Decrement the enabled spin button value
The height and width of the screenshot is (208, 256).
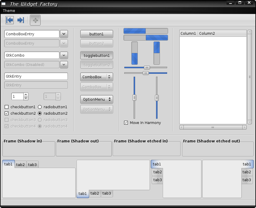(26, 98)
